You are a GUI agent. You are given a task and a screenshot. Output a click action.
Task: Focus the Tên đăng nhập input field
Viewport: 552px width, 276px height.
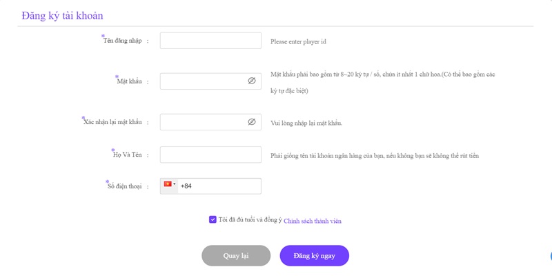[210, 41]
